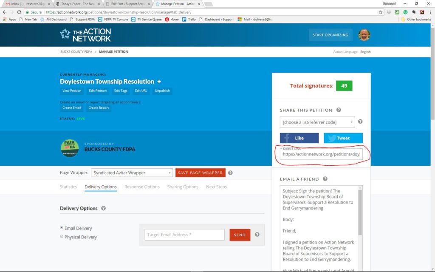This screenshot has width=435, height=272.
Task: Click the Unpublish button
Action: pyautogui.click(x=162, y=91)
